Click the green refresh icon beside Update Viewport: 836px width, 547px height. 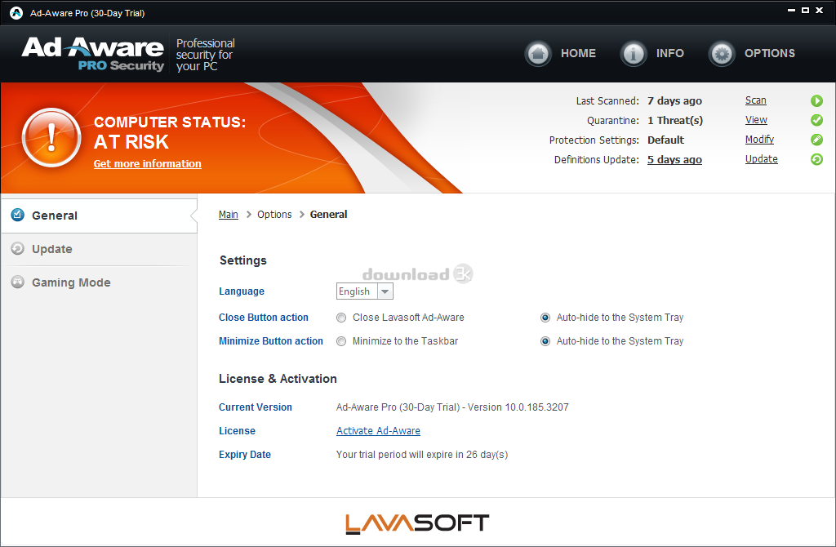816,159
